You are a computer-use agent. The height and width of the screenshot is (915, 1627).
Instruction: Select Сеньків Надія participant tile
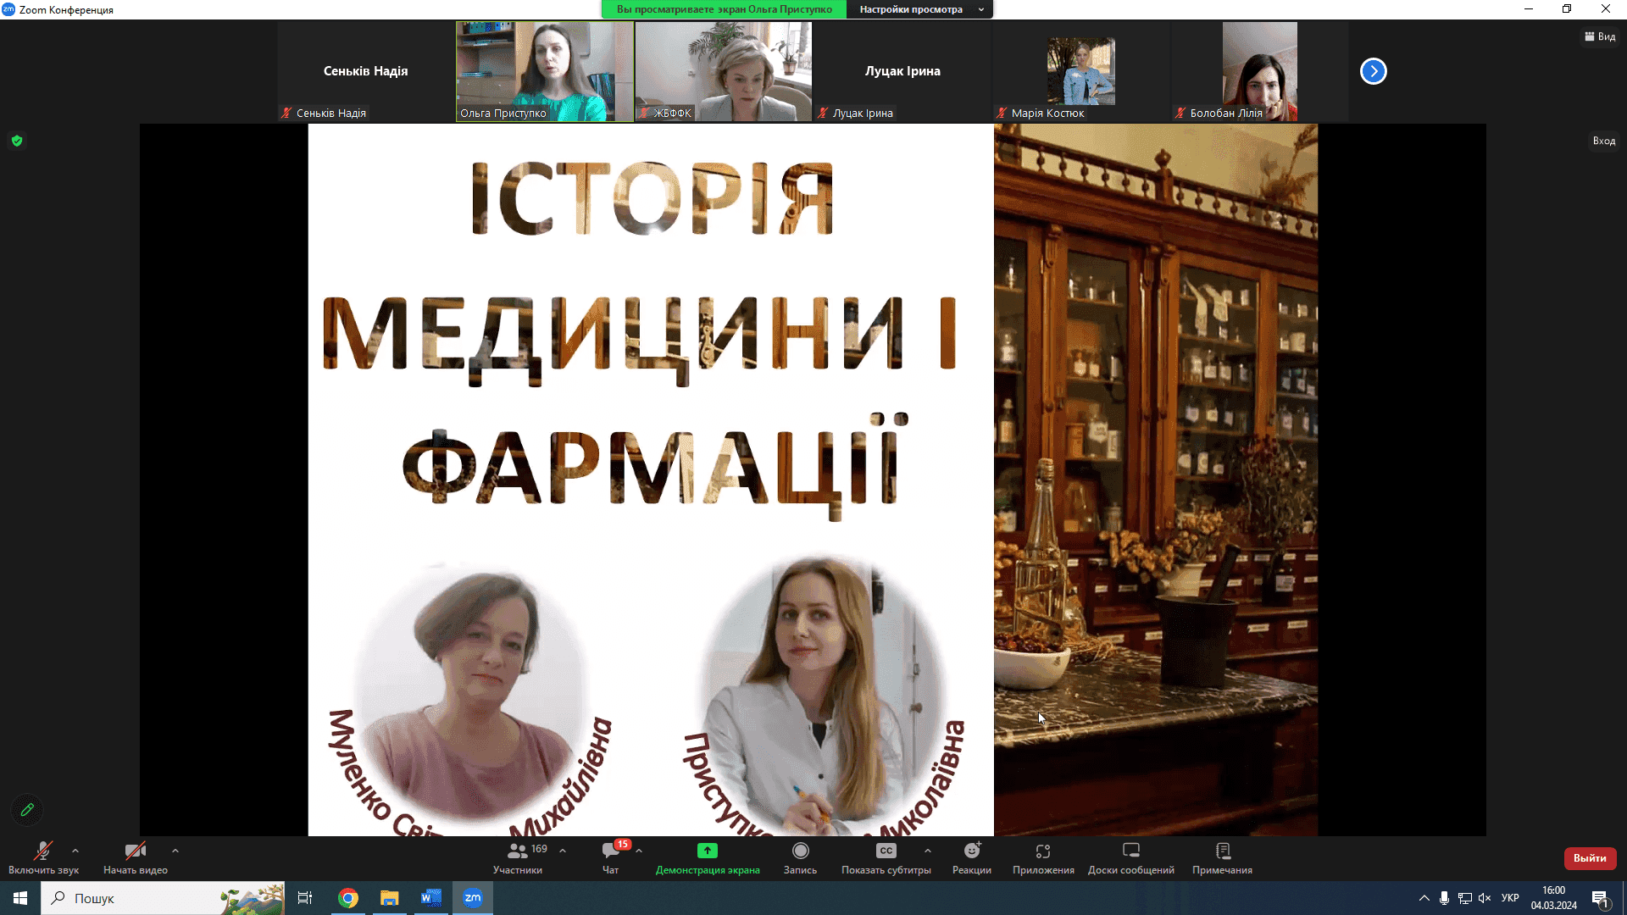pos(366,71)
